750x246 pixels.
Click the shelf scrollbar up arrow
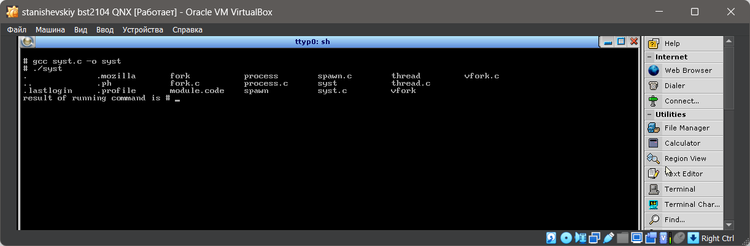coord(729,42)
